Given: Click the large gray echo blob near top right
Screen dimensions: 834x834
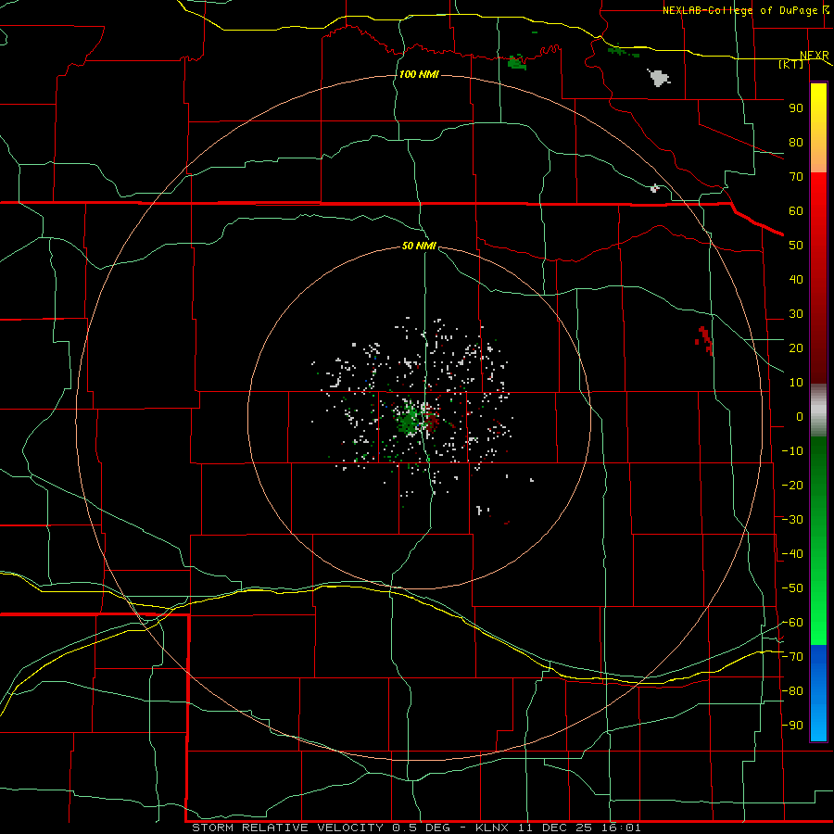Looking at the screenshot, I should point(659,78).
